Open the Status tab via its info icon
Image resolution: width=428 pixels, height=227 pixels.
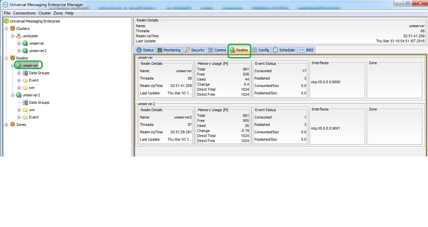(139, 50)
